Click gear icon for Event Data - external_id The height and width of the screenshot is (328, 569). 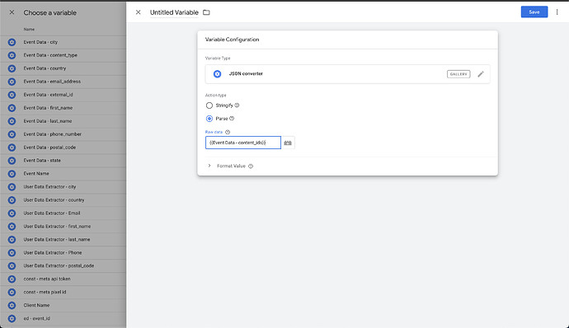coord(12,95)
